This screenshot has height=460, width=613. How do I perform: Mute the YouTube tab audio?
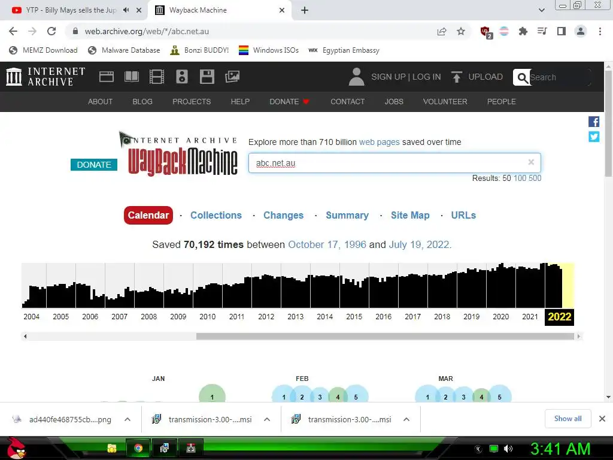tap(126, 10)
